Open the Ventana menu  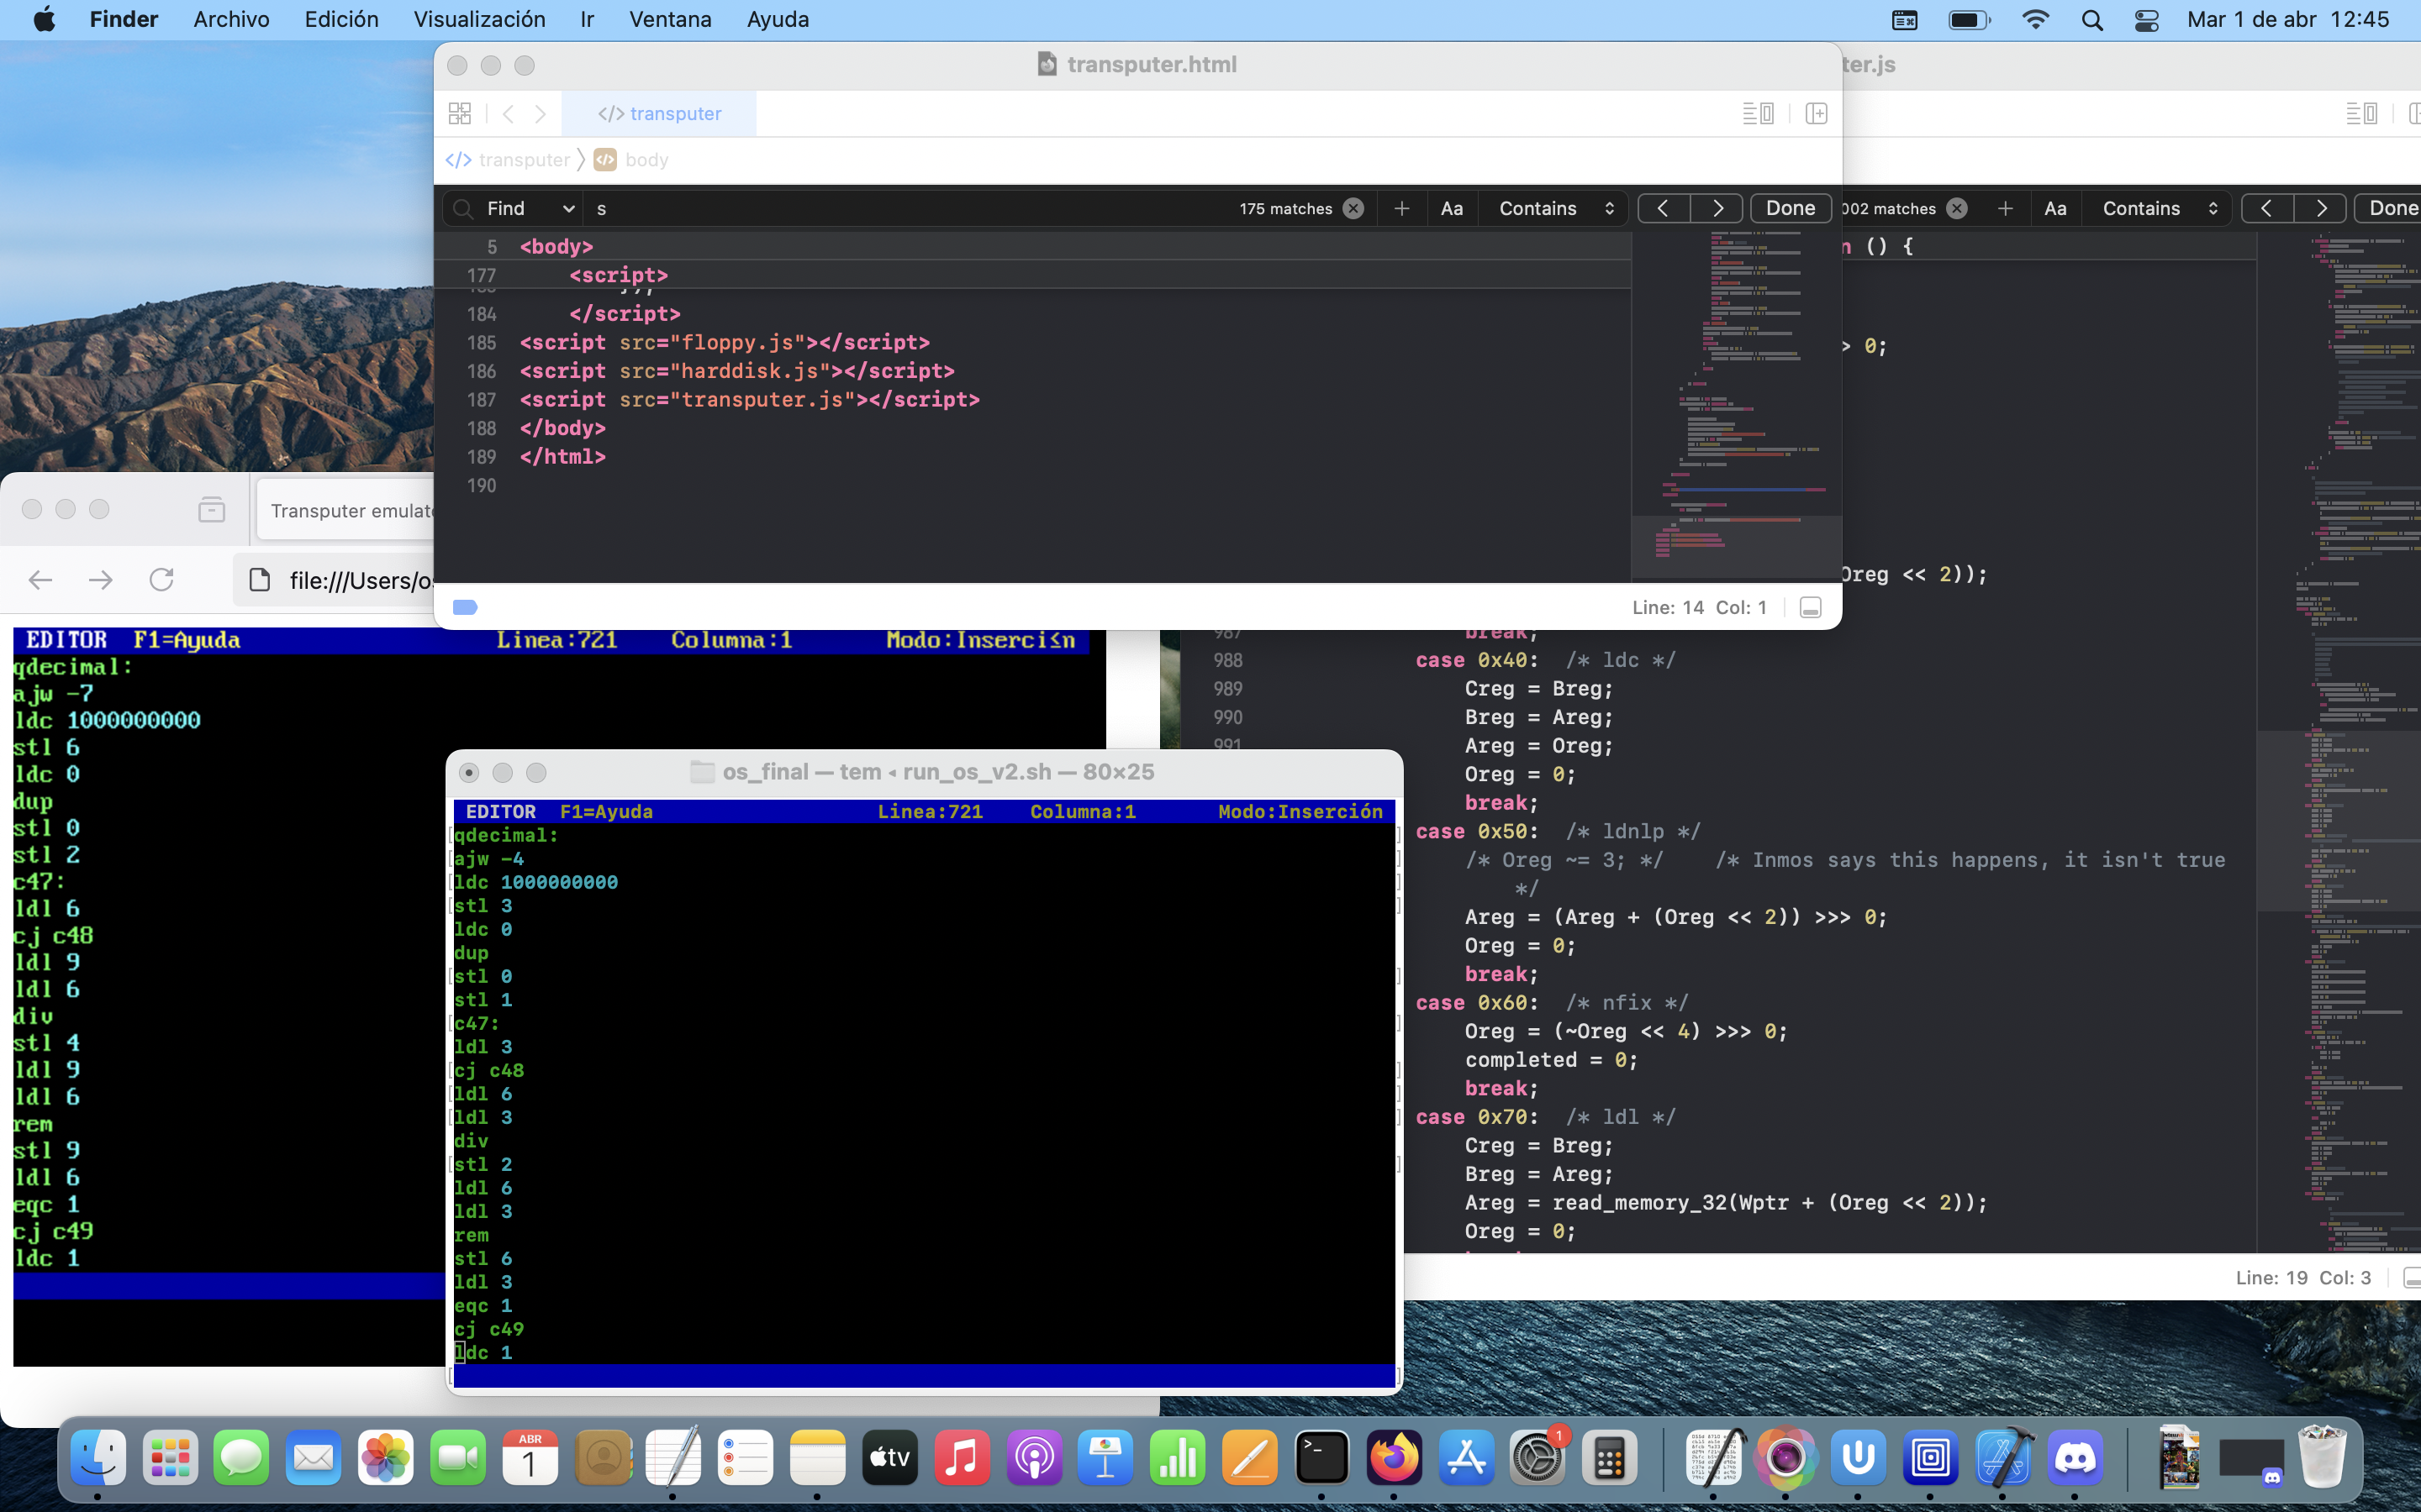click(x=670, y=19)
